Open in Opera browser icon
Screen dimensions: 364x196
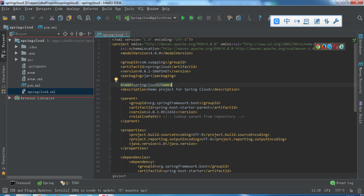[x=335, y=47]
